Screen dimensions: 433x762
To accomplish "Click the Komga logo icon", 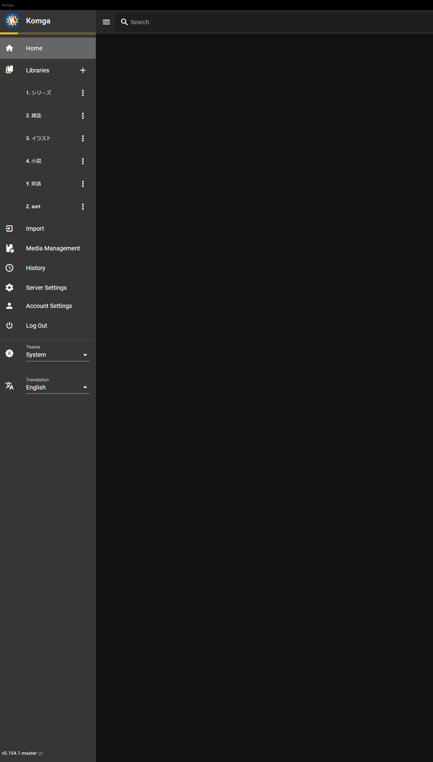I will (x=12, y=21).
